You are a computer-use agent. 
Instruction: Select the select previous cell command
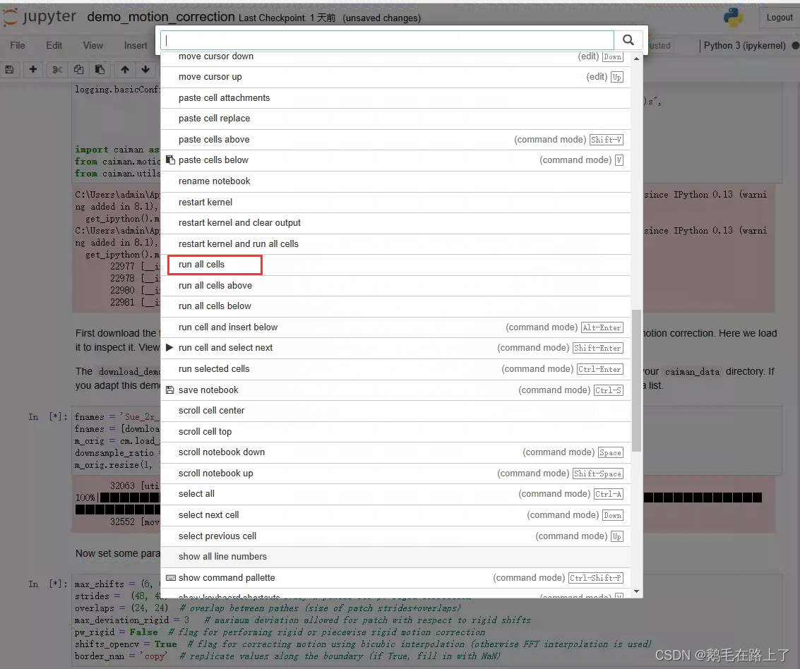[x=395, y=536]
